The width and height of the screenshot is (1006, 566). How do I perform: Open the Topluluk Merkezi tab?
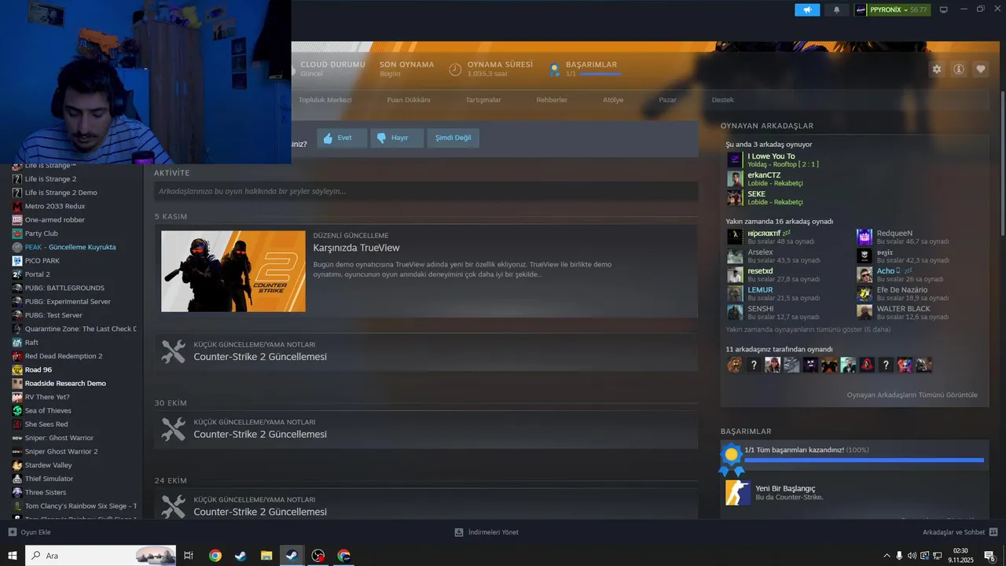pyautogui.click(x=325, y=100)
